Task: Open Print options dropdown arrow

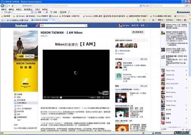Action: pos(156,20)
